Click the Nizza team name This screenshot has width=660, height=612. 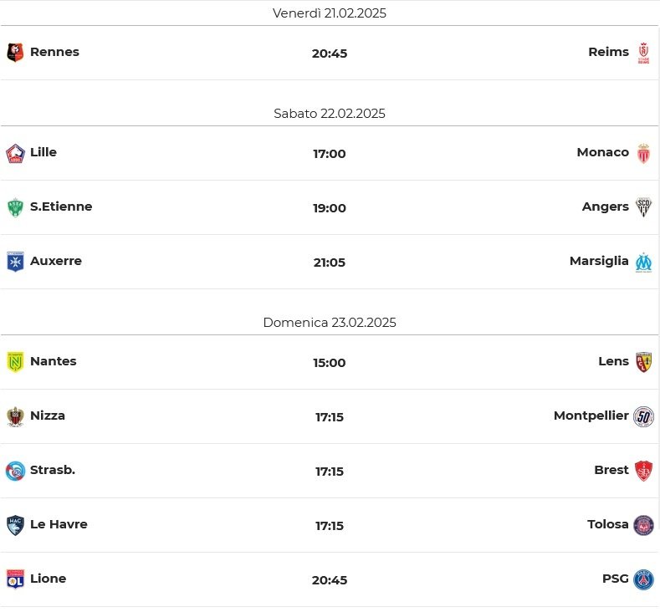pos(48,416)
